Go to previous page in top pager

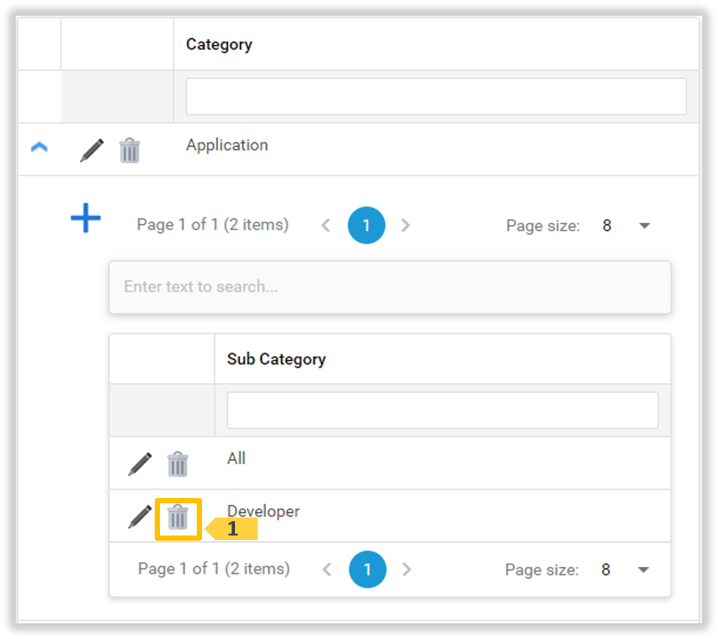[x=326, y=226]
